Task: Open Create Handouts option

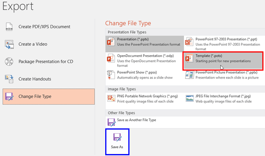Action: click(x=49, y=79)
